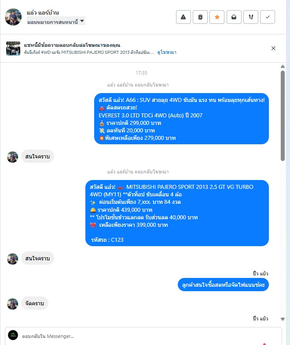Click the exclamation priority icon

pyautogui.click(x=251, y=17)
